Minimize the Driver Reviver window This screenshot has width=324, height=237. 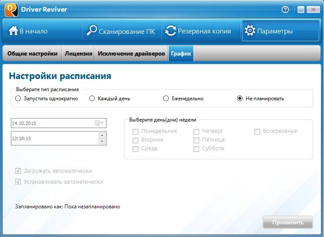click(301, 10)
